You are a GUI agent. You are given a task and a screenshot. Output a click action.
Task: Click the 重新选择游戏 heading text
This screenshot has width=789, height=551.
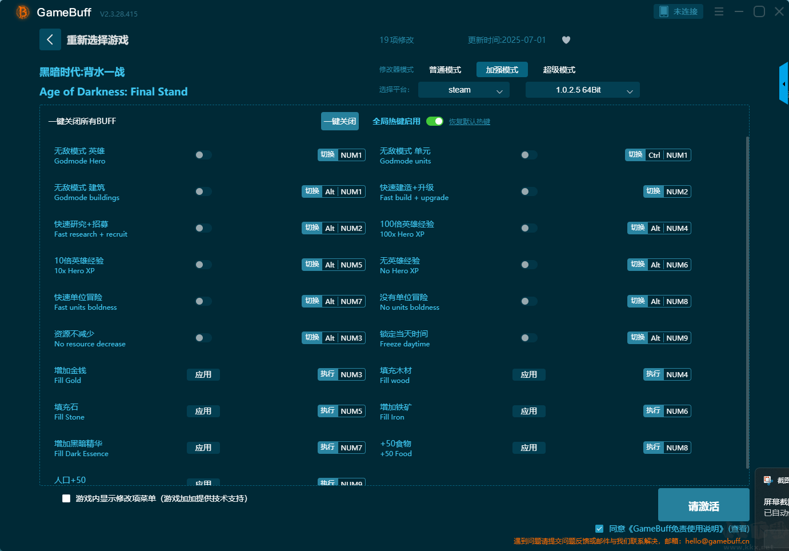tap(98, 40)
